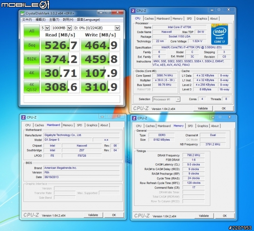Open the 語言(Language) menu

pyautogui.click(x=88, y=19)
